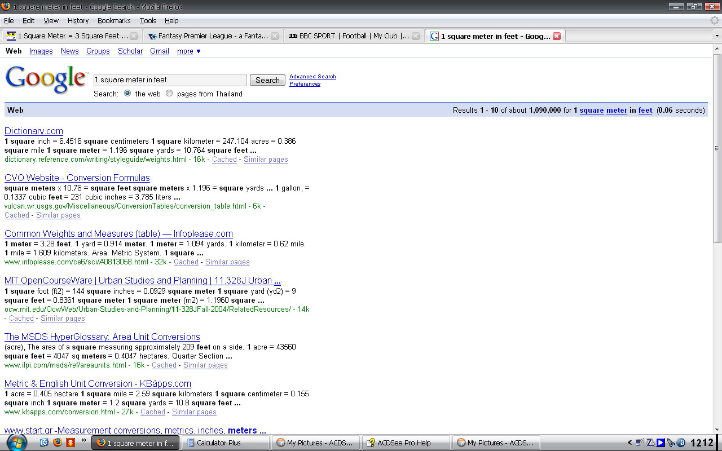Image resolution: width=722 pixels, height=451 pixels.
Task: Click the first blue quick launch icon
Action: click(x=44, y=443)
